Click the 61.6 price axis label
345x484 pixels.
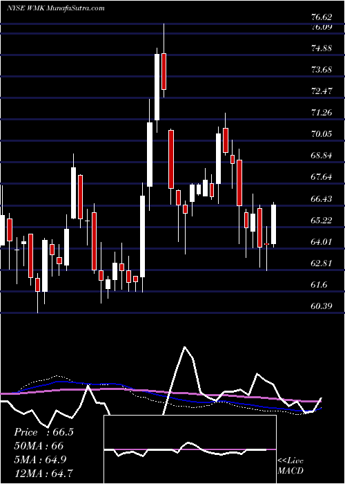point(319,285)
